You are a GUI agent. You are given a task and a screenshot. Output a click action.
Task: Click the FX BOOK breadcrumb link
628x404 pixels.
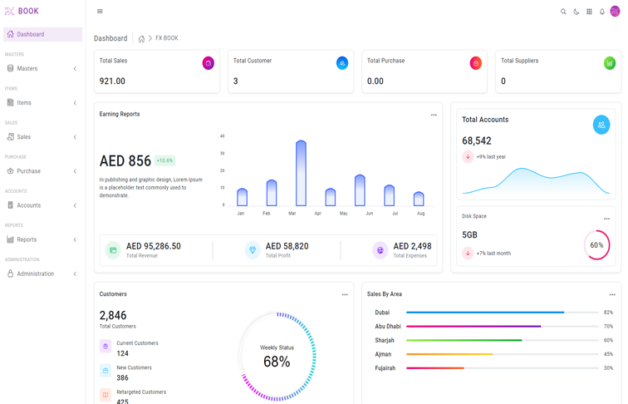point(167,38)
